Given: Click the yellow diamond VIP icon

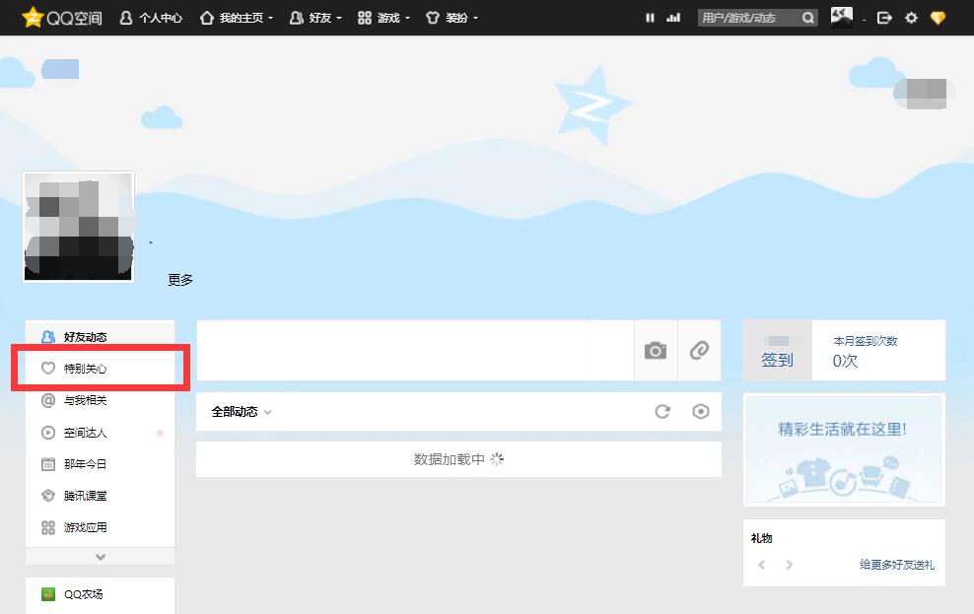Looking at the screenshot, I should point(938,17).
